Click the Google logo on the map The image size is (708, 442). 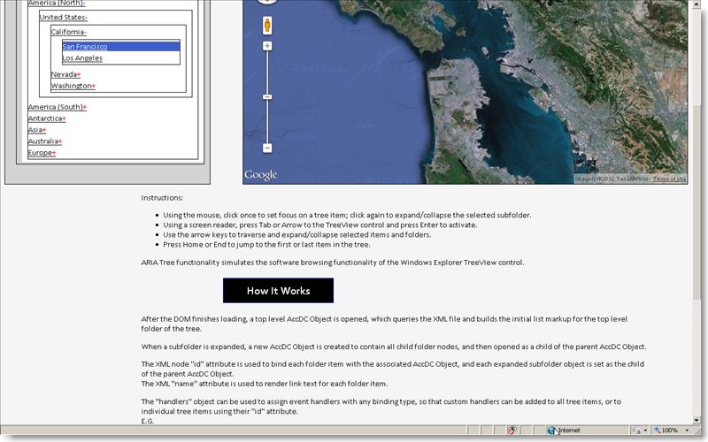(260, 175)
